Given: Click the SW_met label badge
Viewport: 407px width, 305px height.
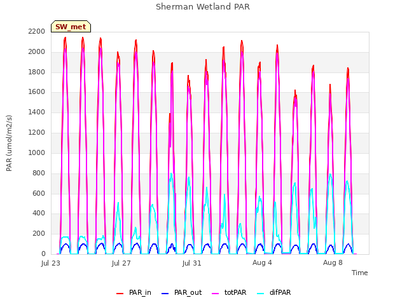Looking at the screenshot, I should pyautogui.click(x=71, y=27).
